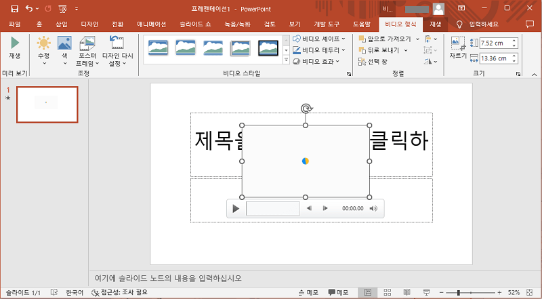Apply the first video style thumbnail

coord(158,47)
